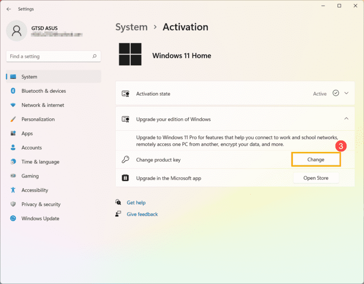The image size is (364, 284).
Task: Click the Open Store button
Action: (x=316, y=178)
